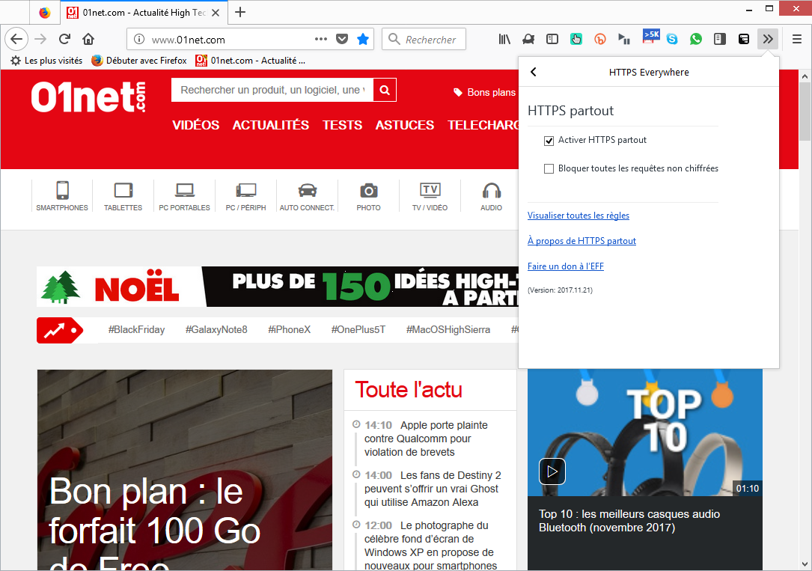
Task: Enable Bloquer toutes les requêtes non chiffrées
Action: tap(549, 169)
